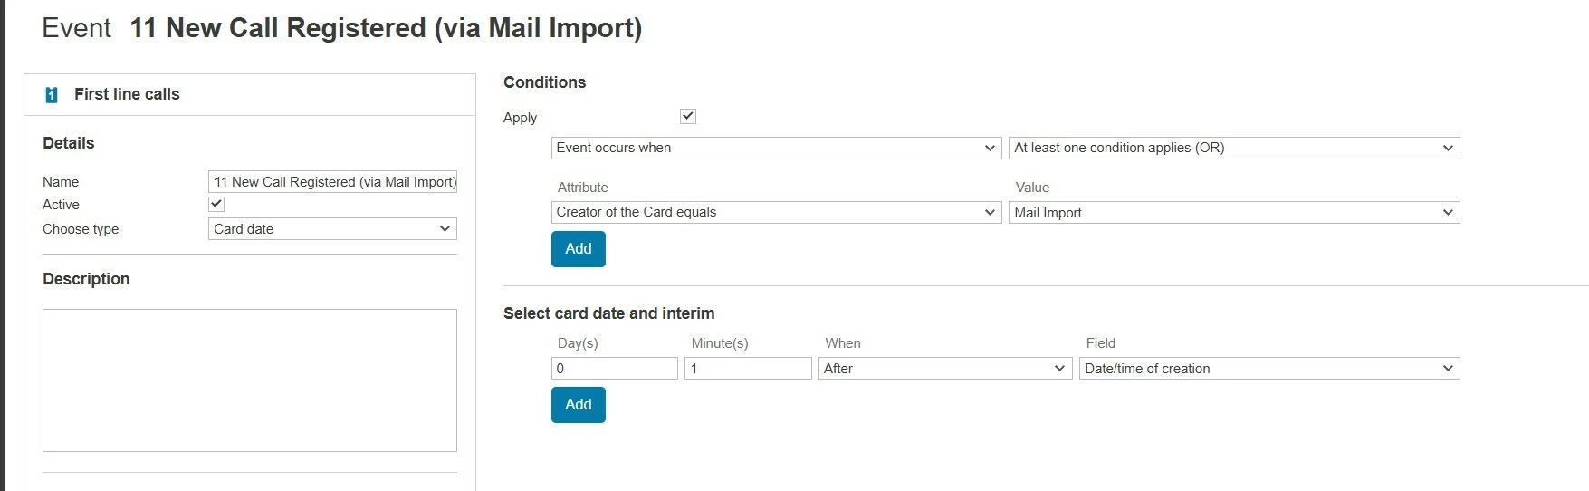Toggle the Active checkbox
Image resolution: width=1589 pixels, height=491 pixels.
(x=216, y=205)
